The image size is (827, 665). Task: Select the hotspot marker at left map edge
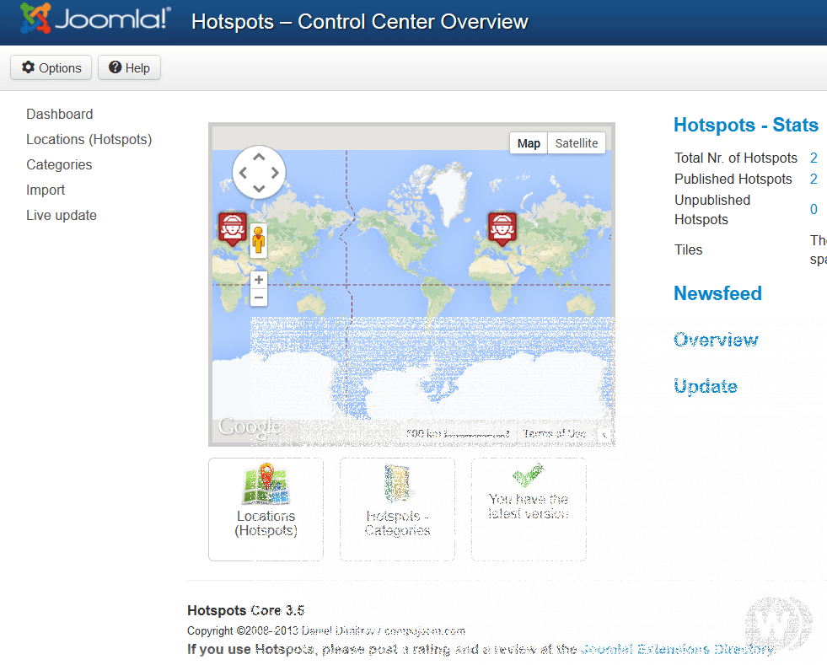(233, 228)
